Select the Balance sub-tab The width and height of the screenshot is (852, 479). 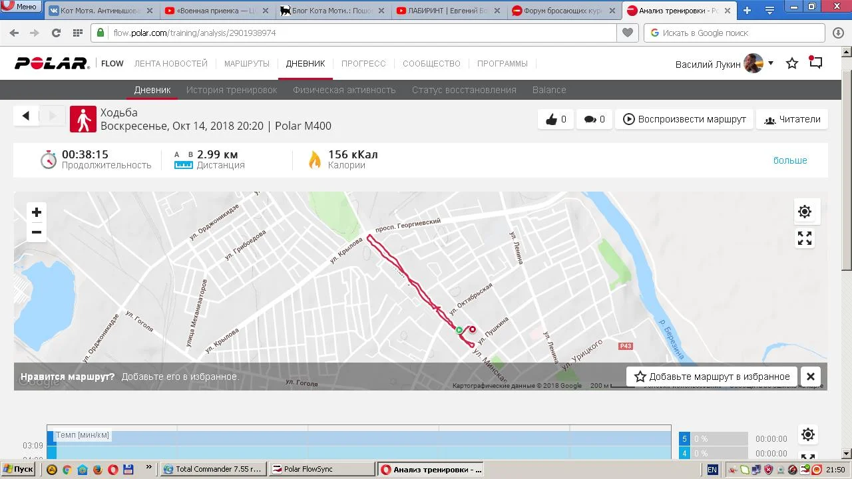click(549, 90)
